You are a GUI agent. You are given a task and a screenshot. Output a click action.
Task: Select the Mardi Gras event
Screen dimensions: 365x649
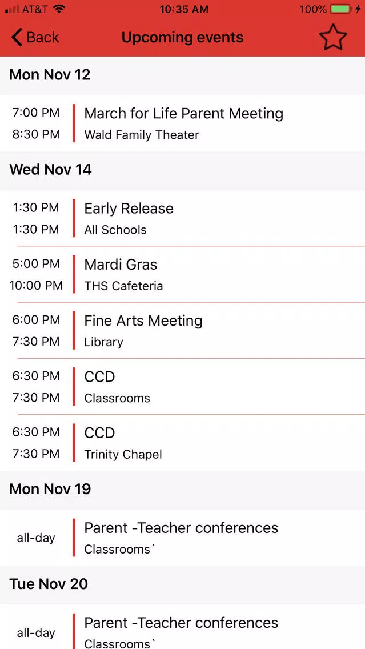183,274
